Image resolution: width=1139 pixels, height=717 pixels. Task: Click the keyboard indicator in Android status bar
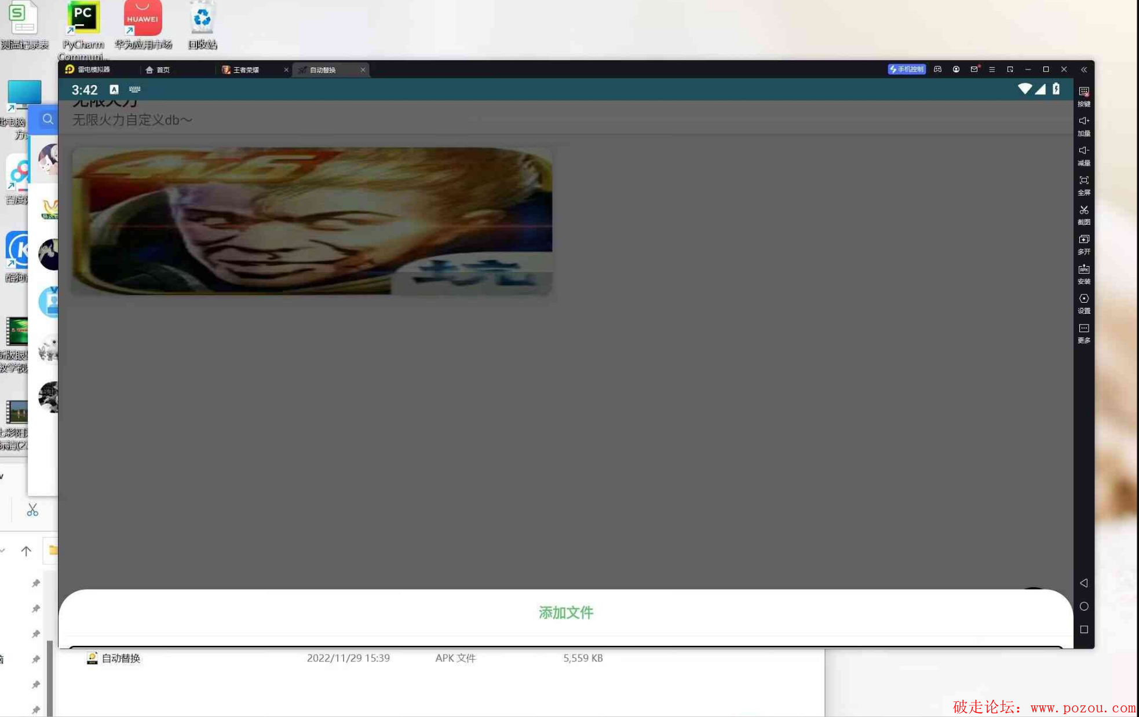134,89
